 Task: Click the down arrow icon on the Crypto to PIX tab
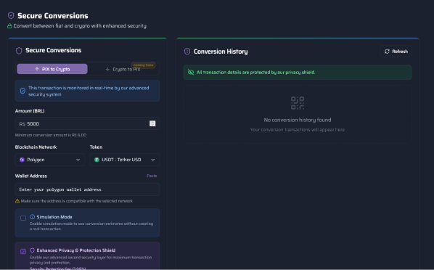coord(107,69)
